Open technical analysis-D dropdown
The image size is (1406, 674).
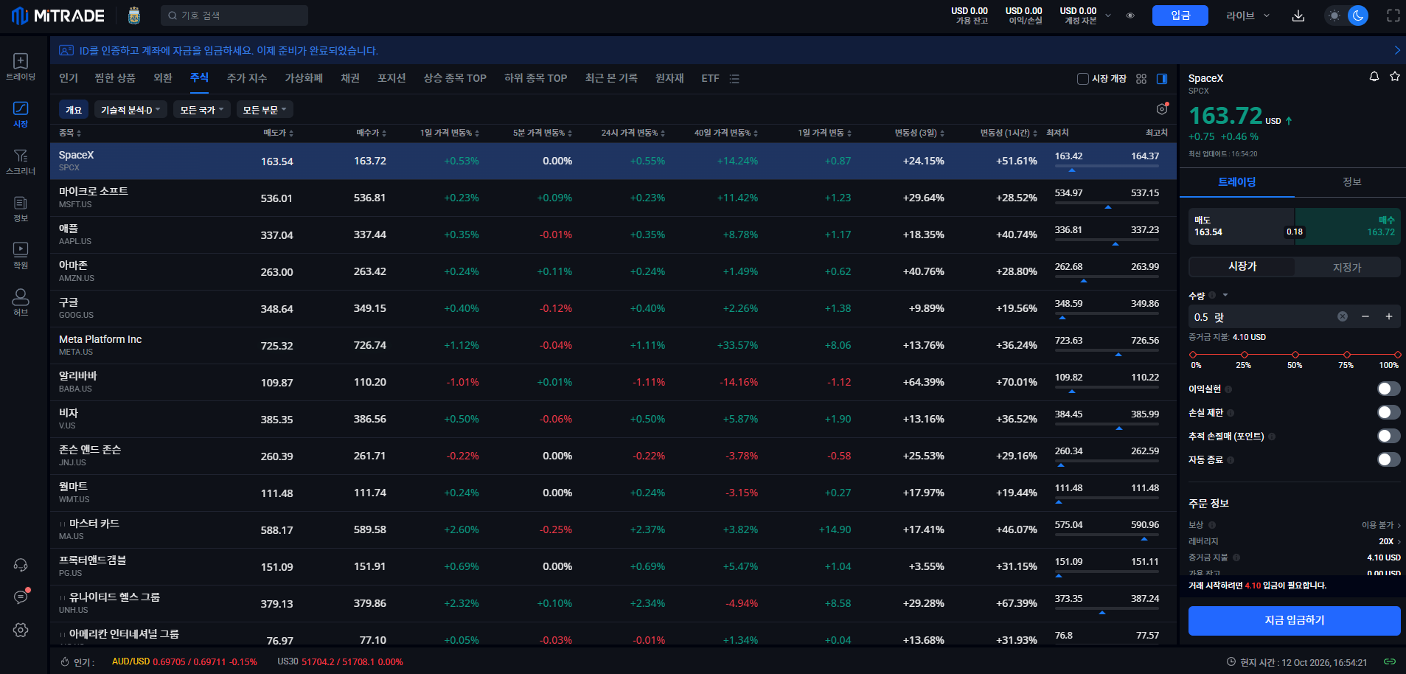click(x=130, y=110)
